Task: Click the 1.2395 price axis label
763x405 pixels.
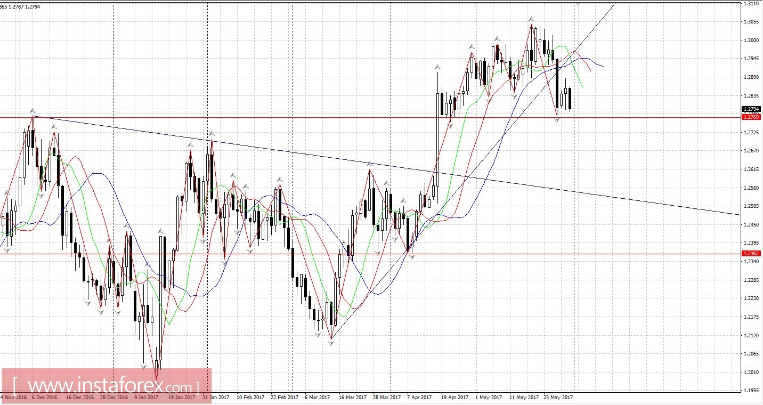Action: pyautogui.click(x=751, y=243)
